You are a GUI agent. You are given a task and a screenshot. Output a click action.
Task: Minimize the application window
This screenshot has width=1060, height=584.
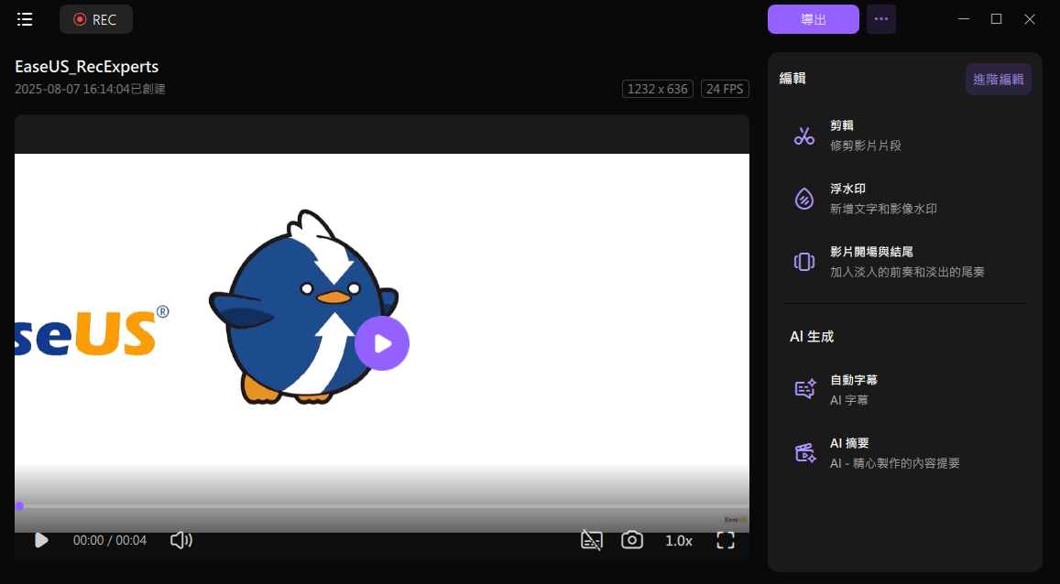tap(964, 19)
